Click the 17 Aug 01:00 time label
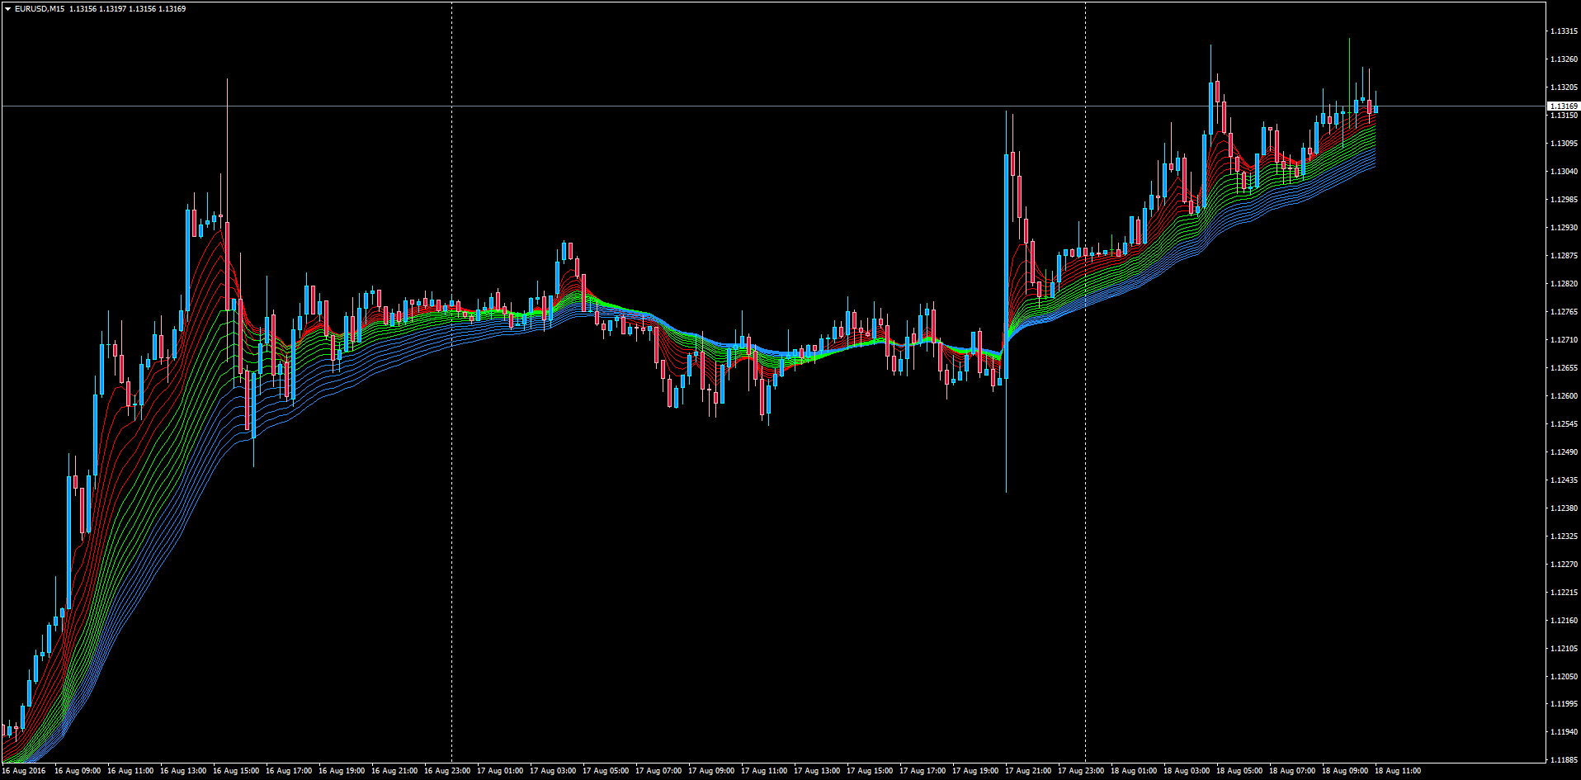1581x780 pixels. click(x=500, y=771)
